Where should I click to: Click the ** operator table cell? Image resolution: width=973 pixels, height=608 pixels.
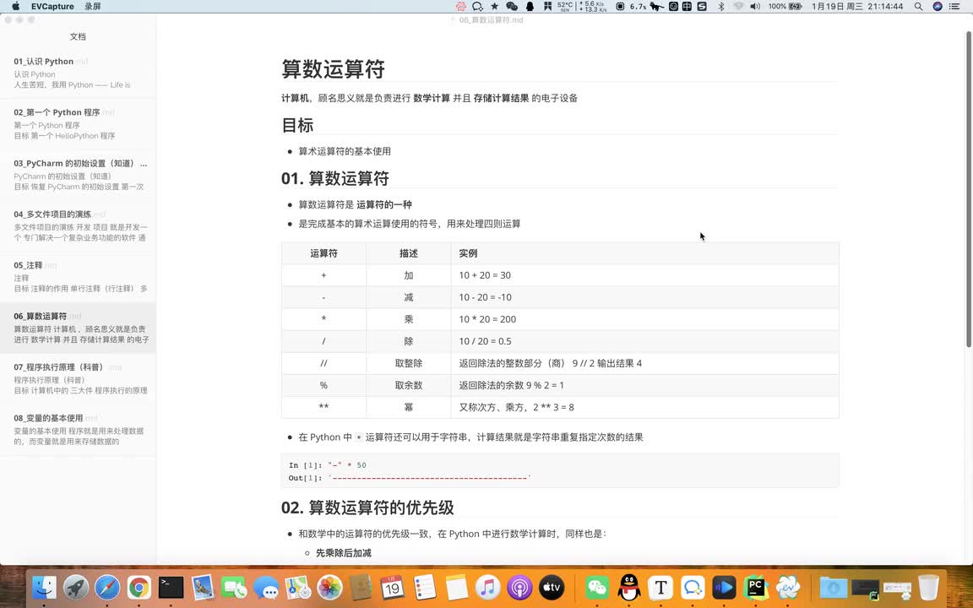coord(323,407)
